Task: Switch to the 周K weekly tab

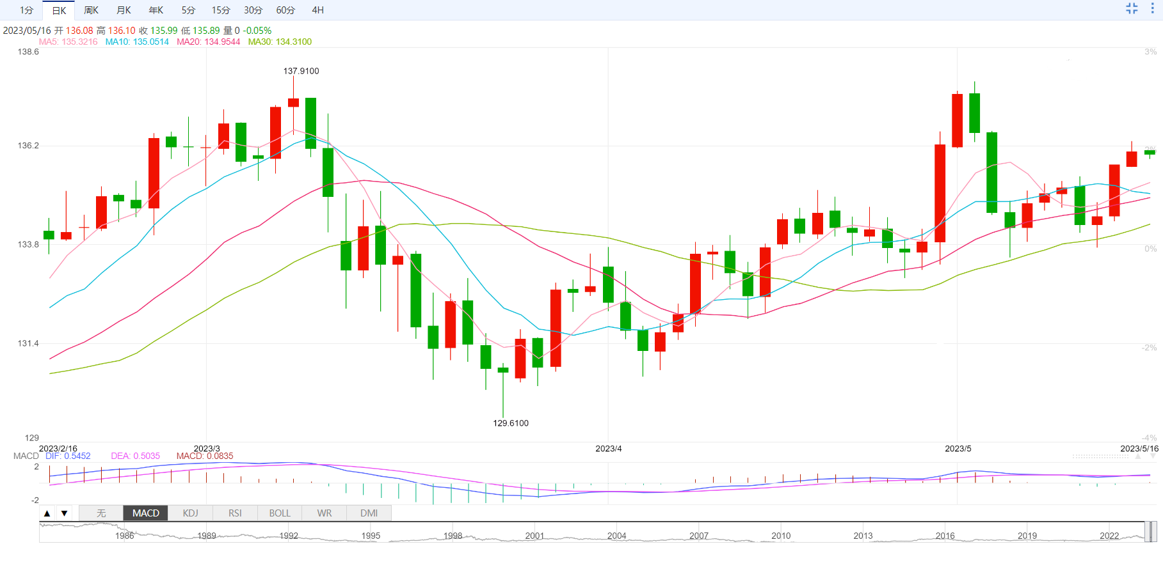Action: (91, 10)
